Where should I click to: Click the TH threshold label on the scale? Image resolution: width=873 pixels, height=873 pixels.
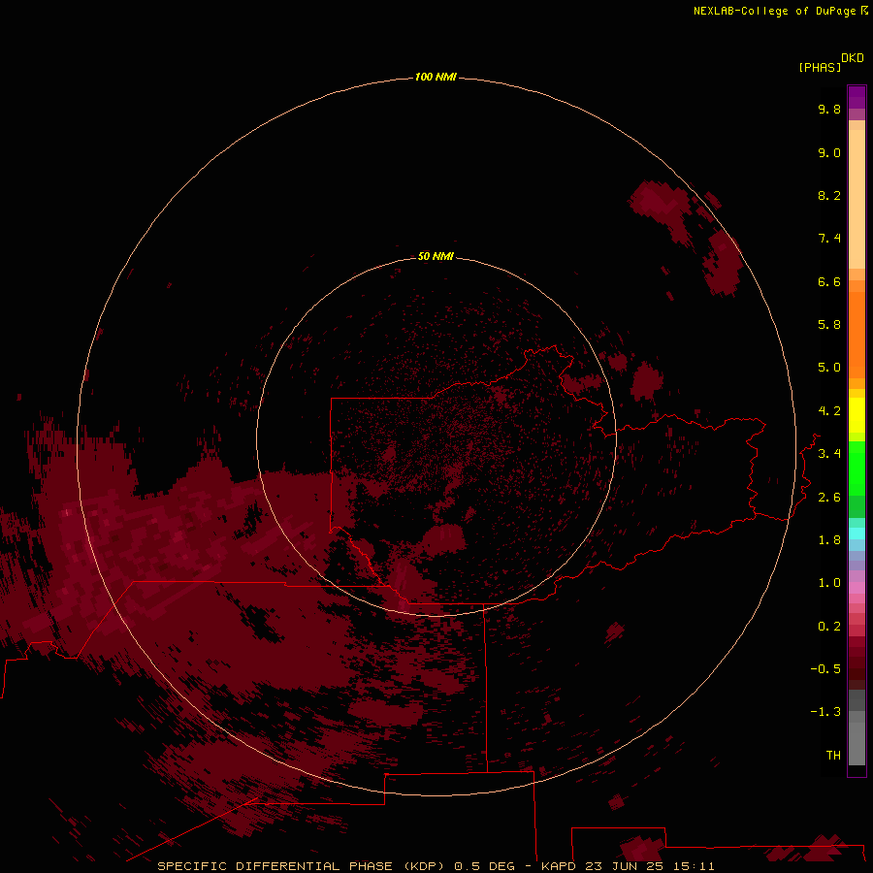833,756
